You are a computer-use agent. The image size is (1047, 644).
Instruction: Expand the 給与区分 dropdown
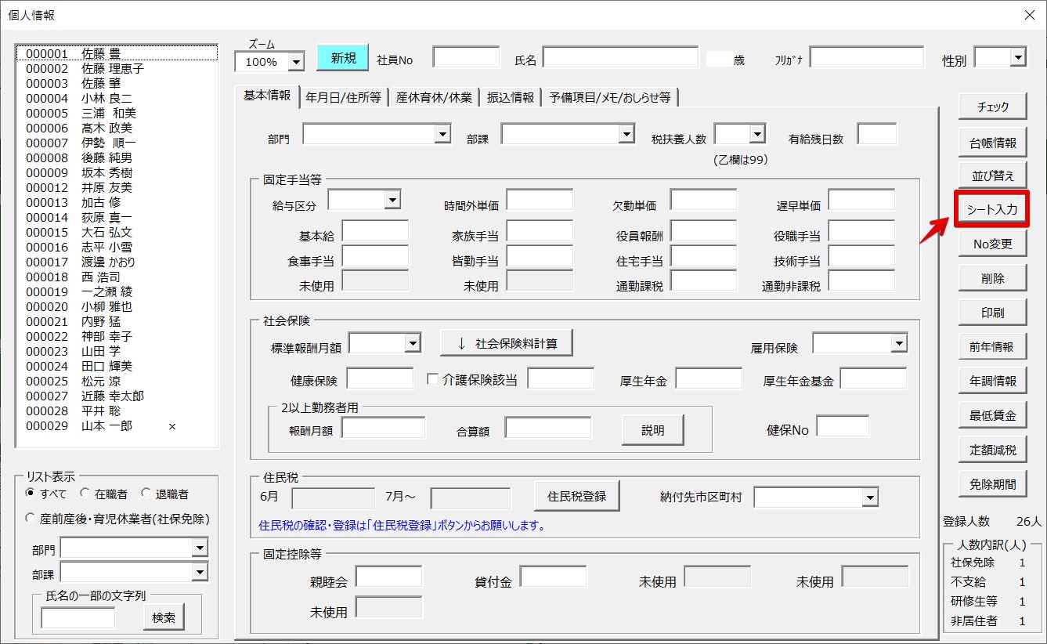tap(392, 201)
